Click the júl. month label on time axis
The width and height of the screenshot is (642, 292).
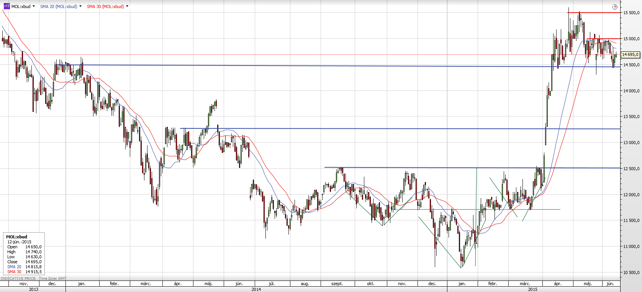pos(272,284)
